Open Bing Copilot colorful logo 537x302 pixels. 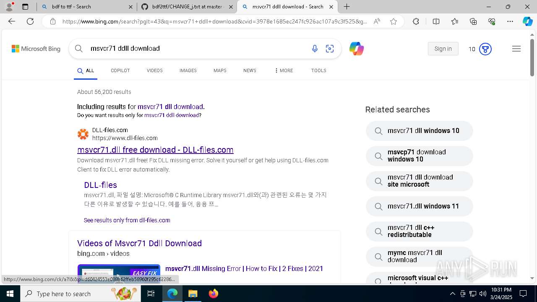click(x=357, y=49)
